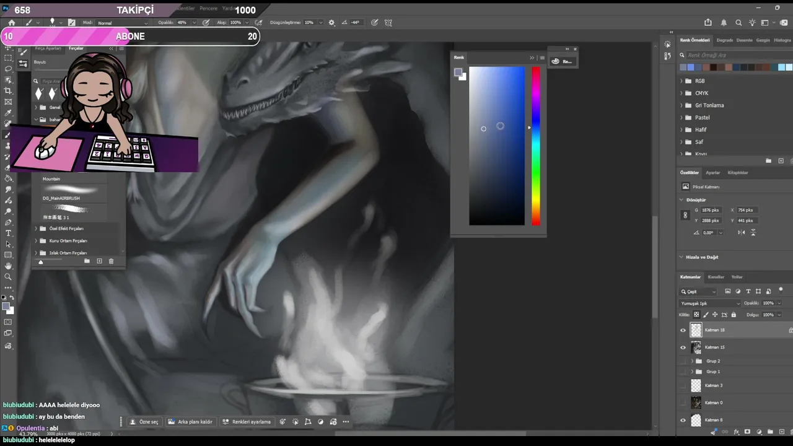Click Renkleri ayarlama button
This screenshot has height=446, width=793.
[x=247, y=422]
